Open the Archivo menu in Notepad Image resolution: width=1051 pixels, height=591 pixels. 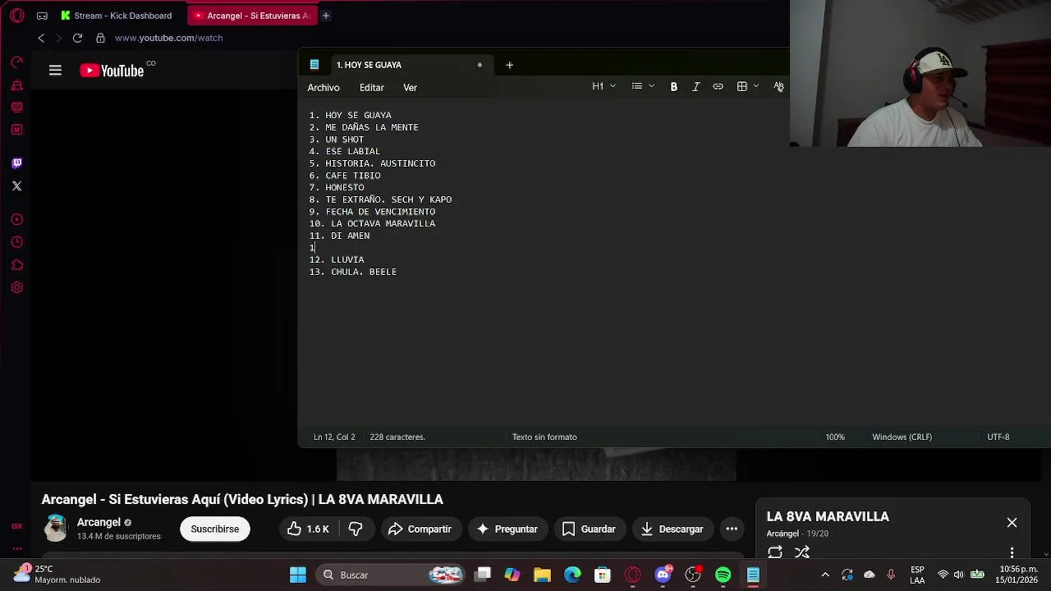(324, 87)
